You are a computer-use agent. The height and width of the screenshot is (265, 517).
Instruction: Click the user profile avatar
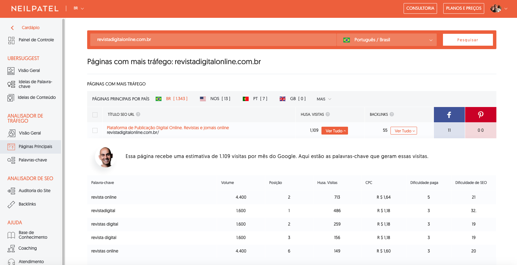coord(496,8)
